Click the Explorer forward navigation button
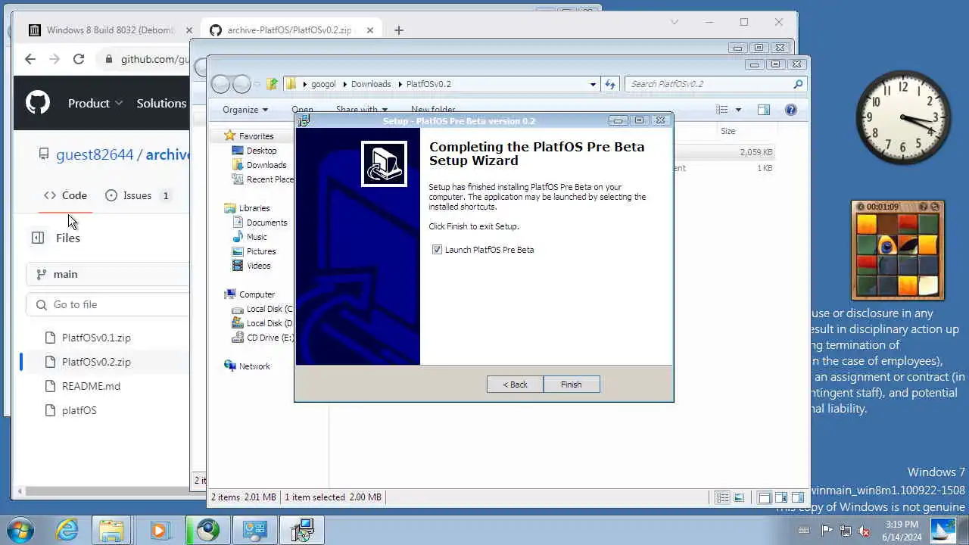The image size is (969, 545). point(241,84)
